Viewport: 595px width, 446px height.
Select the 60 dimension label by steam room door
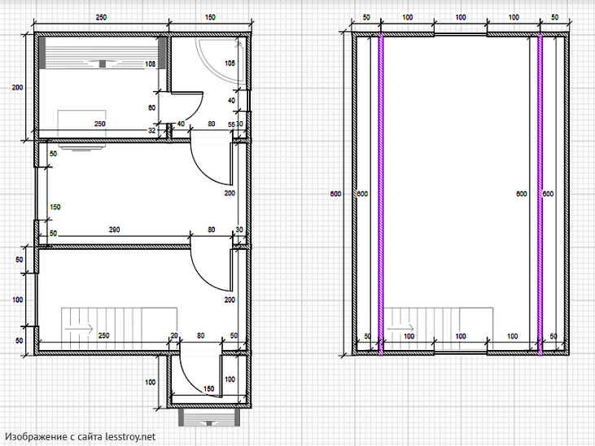pyautogui.click(x=151, y=107)
